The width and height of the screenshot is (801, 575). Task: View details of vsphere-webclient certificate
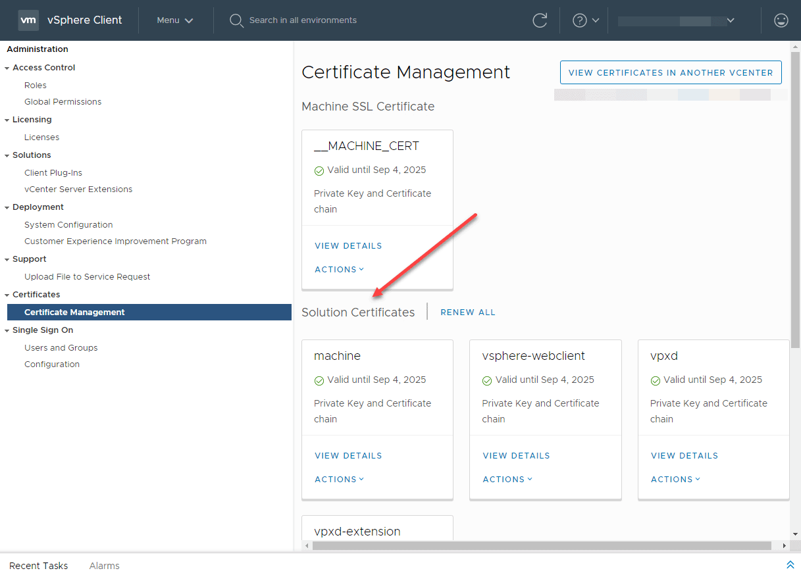[x=517, y=455]
